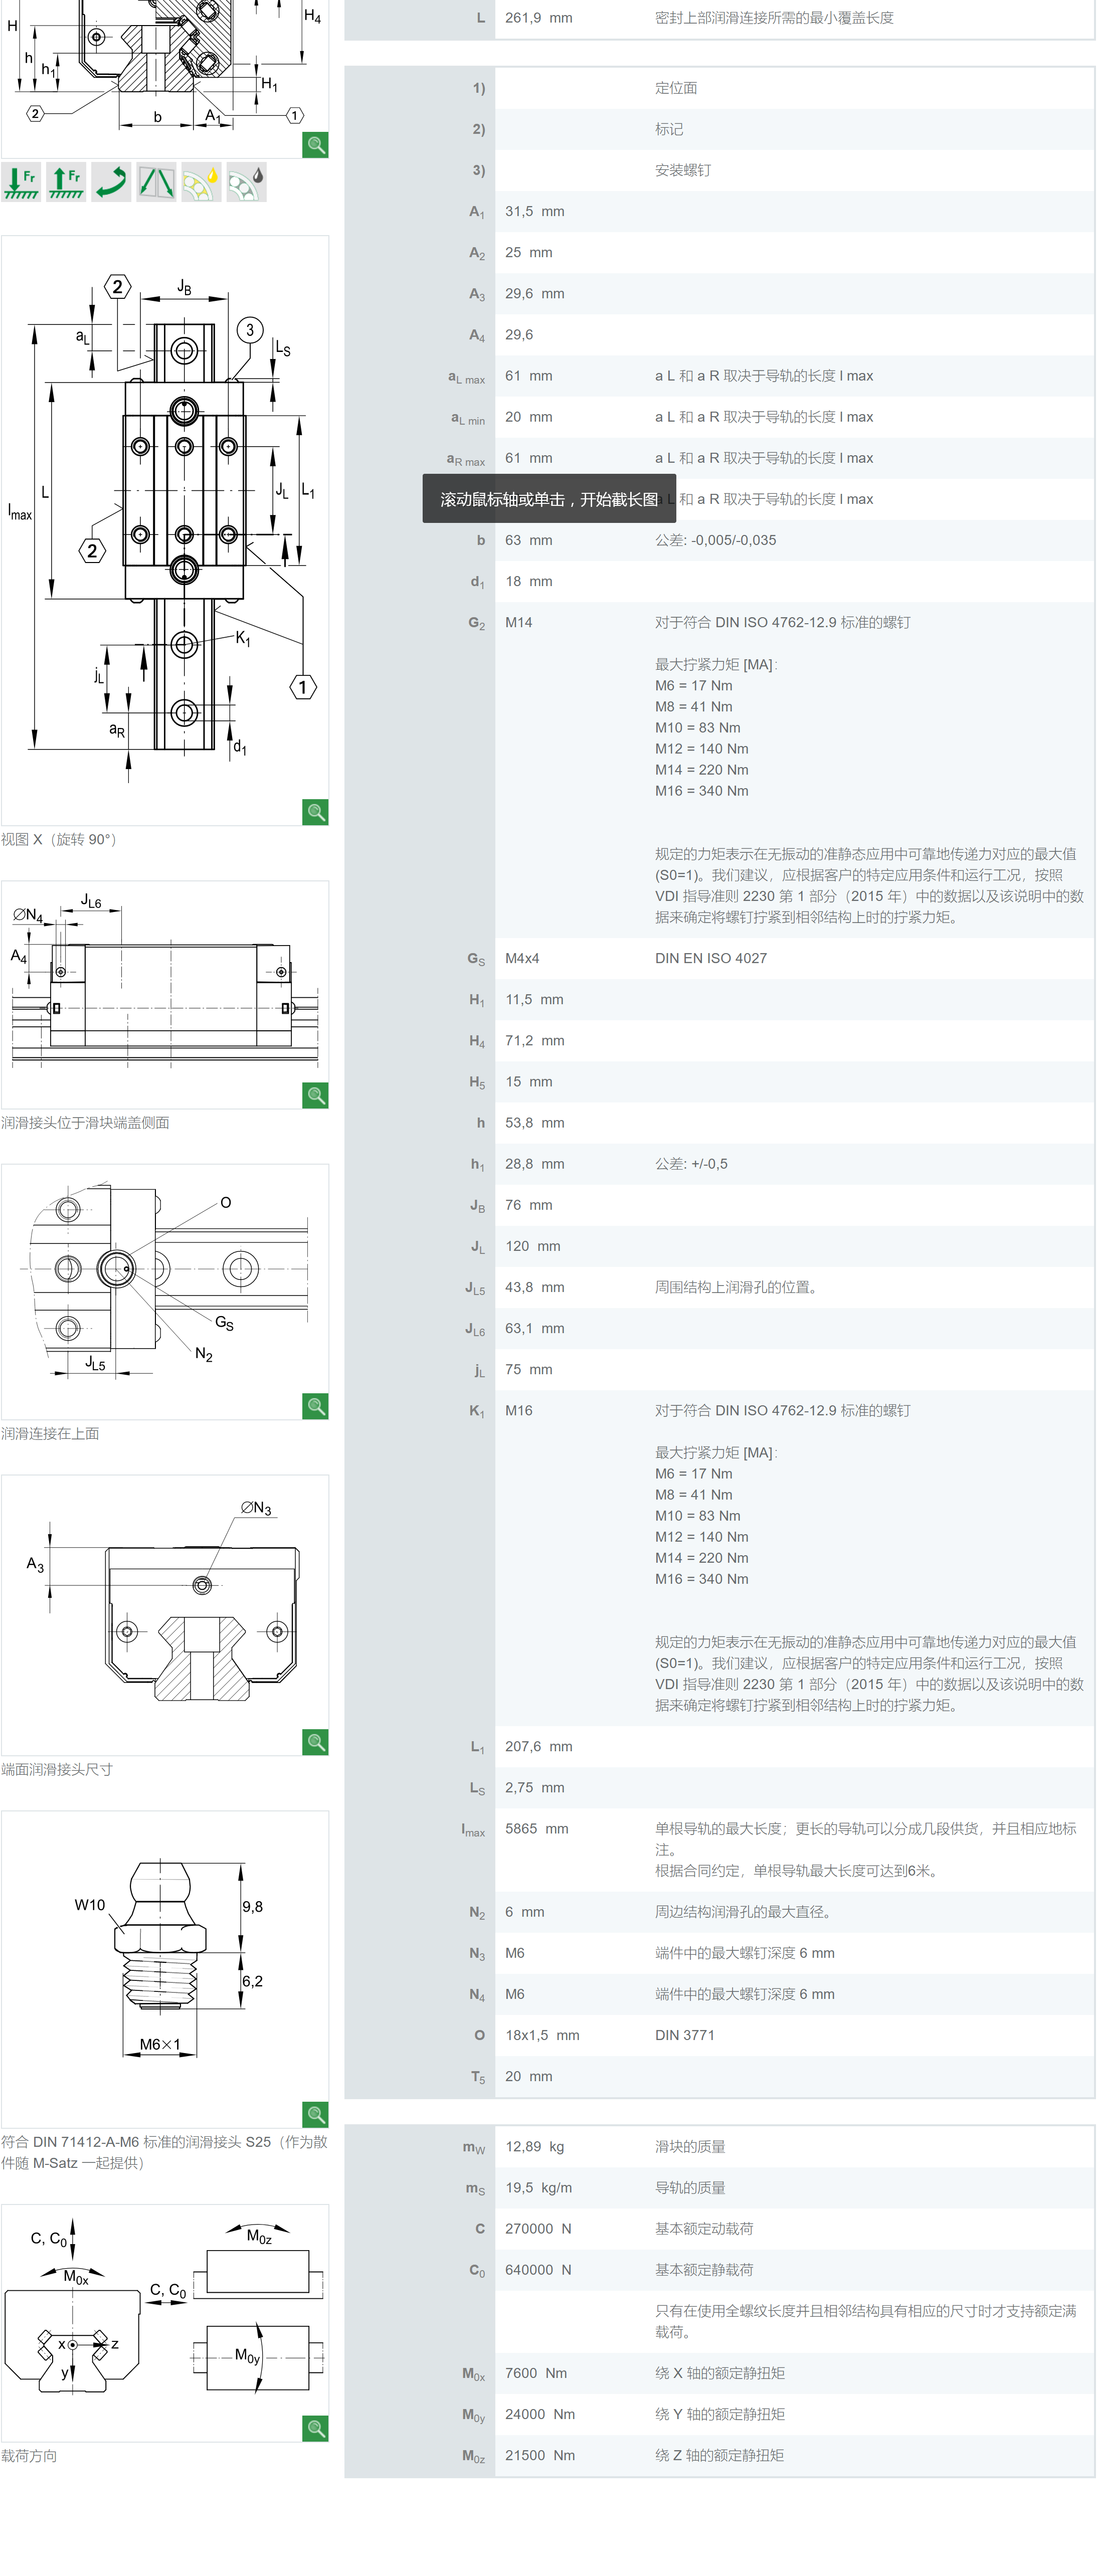Click the mW value 12,89 kg
Viewport: 1099px width, 2576px height.
pos(535,2147)
